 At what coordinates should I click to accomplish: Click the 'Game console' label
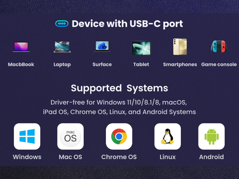(219, 64)
